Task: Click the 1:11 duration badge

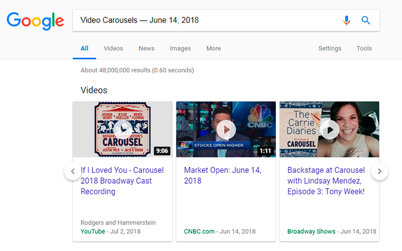Action: click(x=265, y=150)
